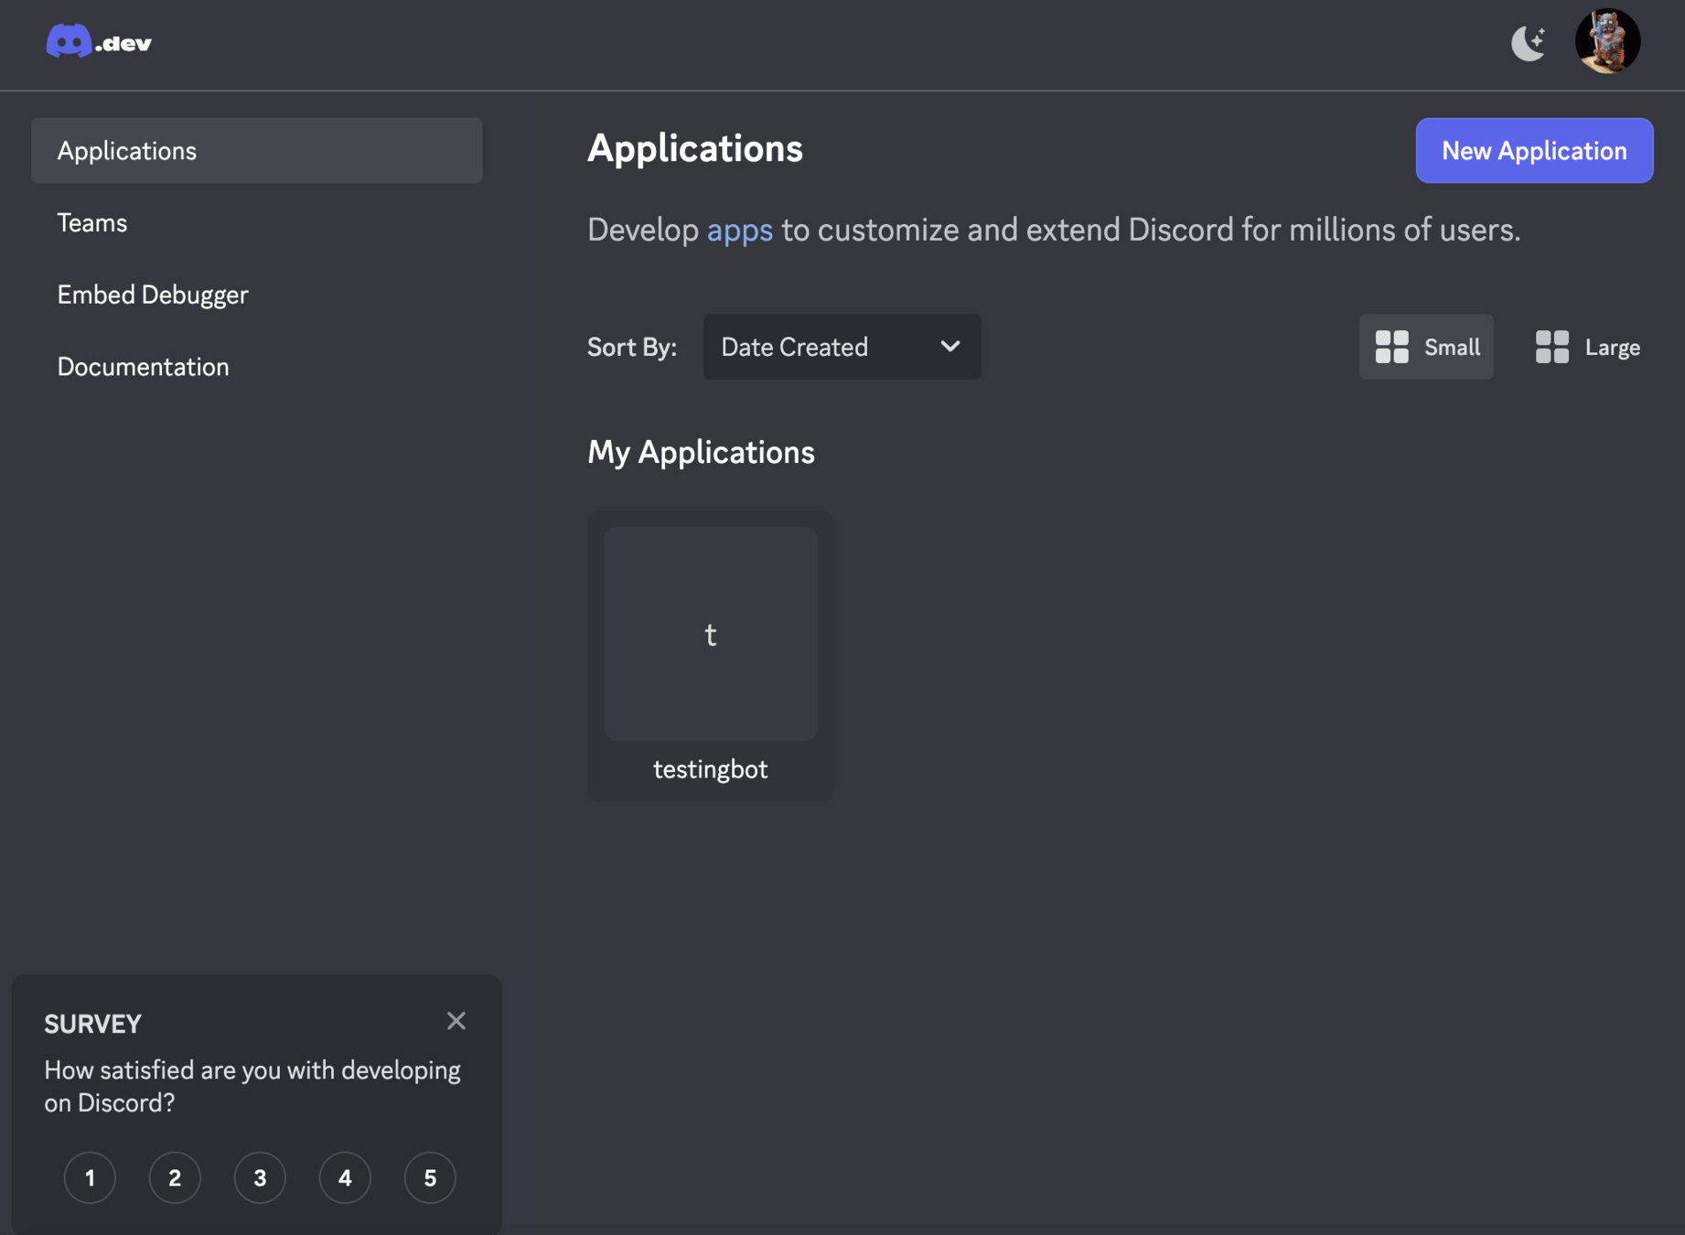Open Embed Debugger in the sidebar
This screenshot has width=1685, height=1235.
click(256, 295)
